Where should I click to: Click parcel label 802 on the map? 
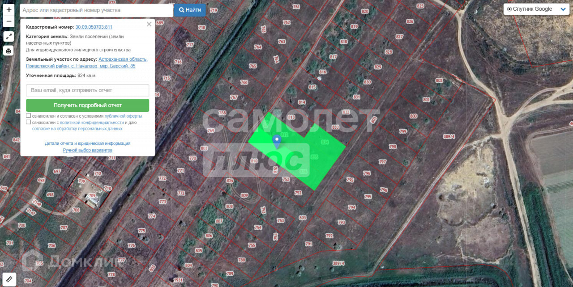439,80
